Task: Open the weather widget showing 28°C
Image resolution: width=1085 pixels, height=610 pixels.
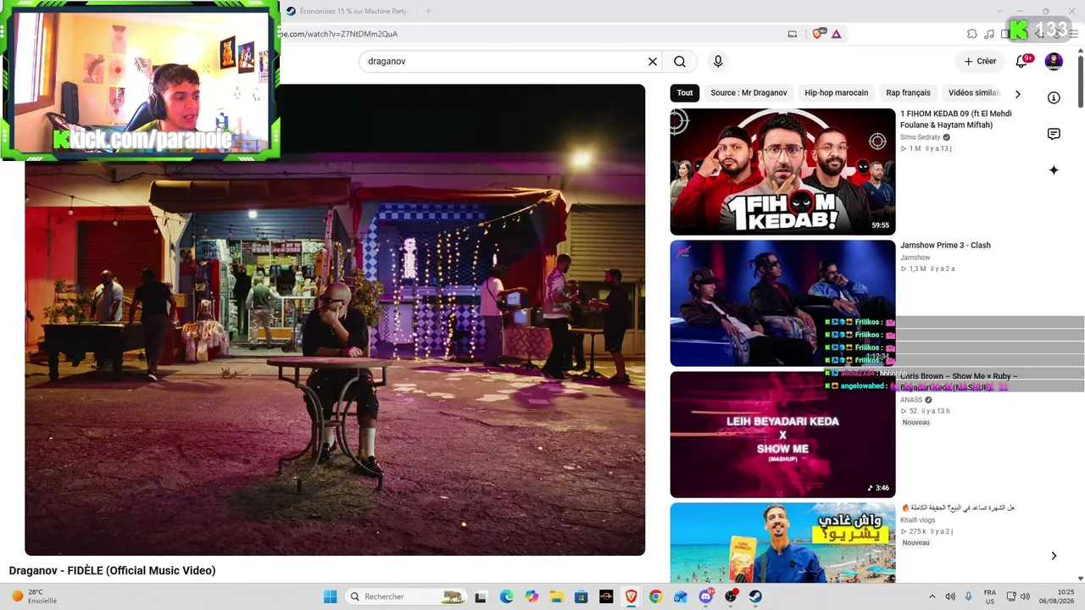Action: click(34, 596)
